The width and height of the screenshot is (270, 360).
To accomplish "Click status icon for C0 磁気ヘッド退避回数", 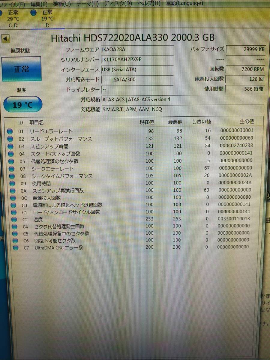I will 13,205.
